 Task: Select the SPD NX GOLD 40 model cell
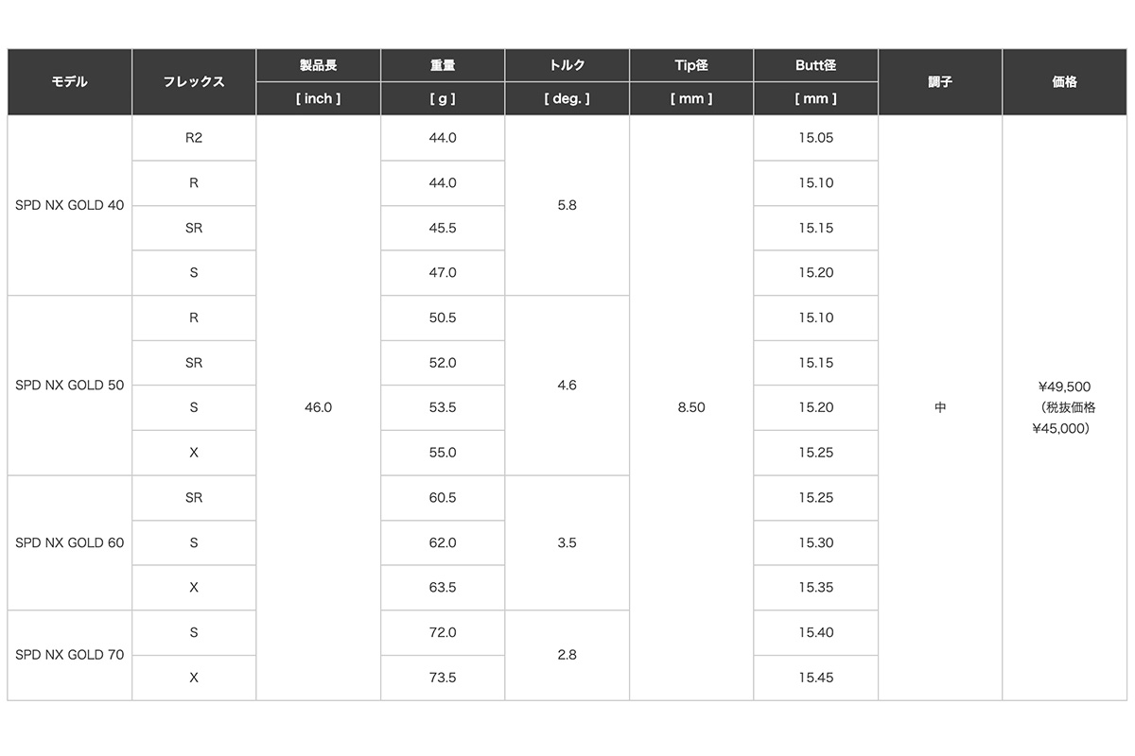point(69,205)
